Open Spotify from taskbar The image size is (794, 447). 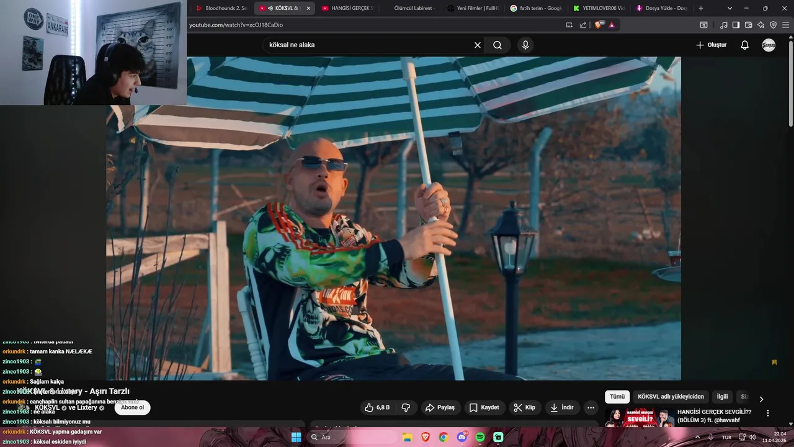click(x=480, y=437)
